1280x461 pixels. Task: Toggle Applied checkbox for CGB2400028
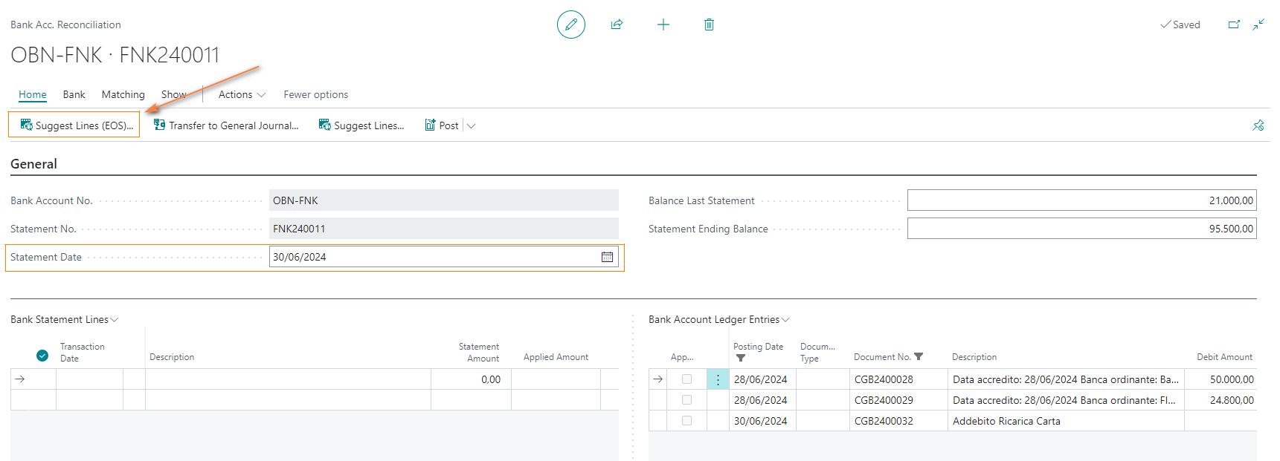[x=686, y=379]
